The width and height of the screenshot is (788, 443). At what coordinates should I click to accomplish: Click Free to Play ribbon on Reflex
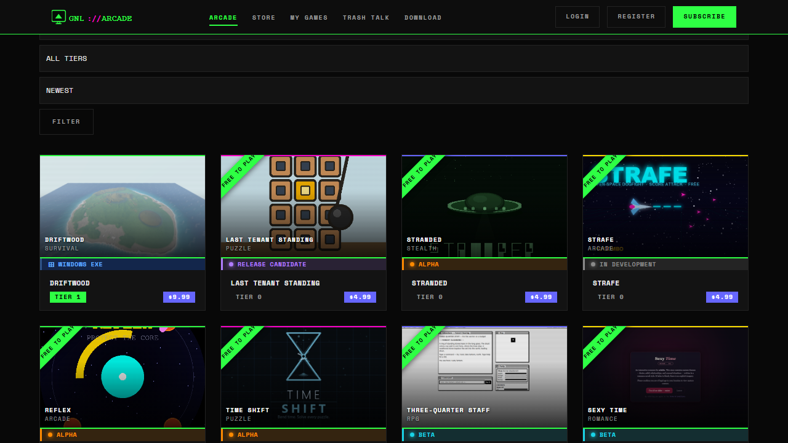pos(59,345)
